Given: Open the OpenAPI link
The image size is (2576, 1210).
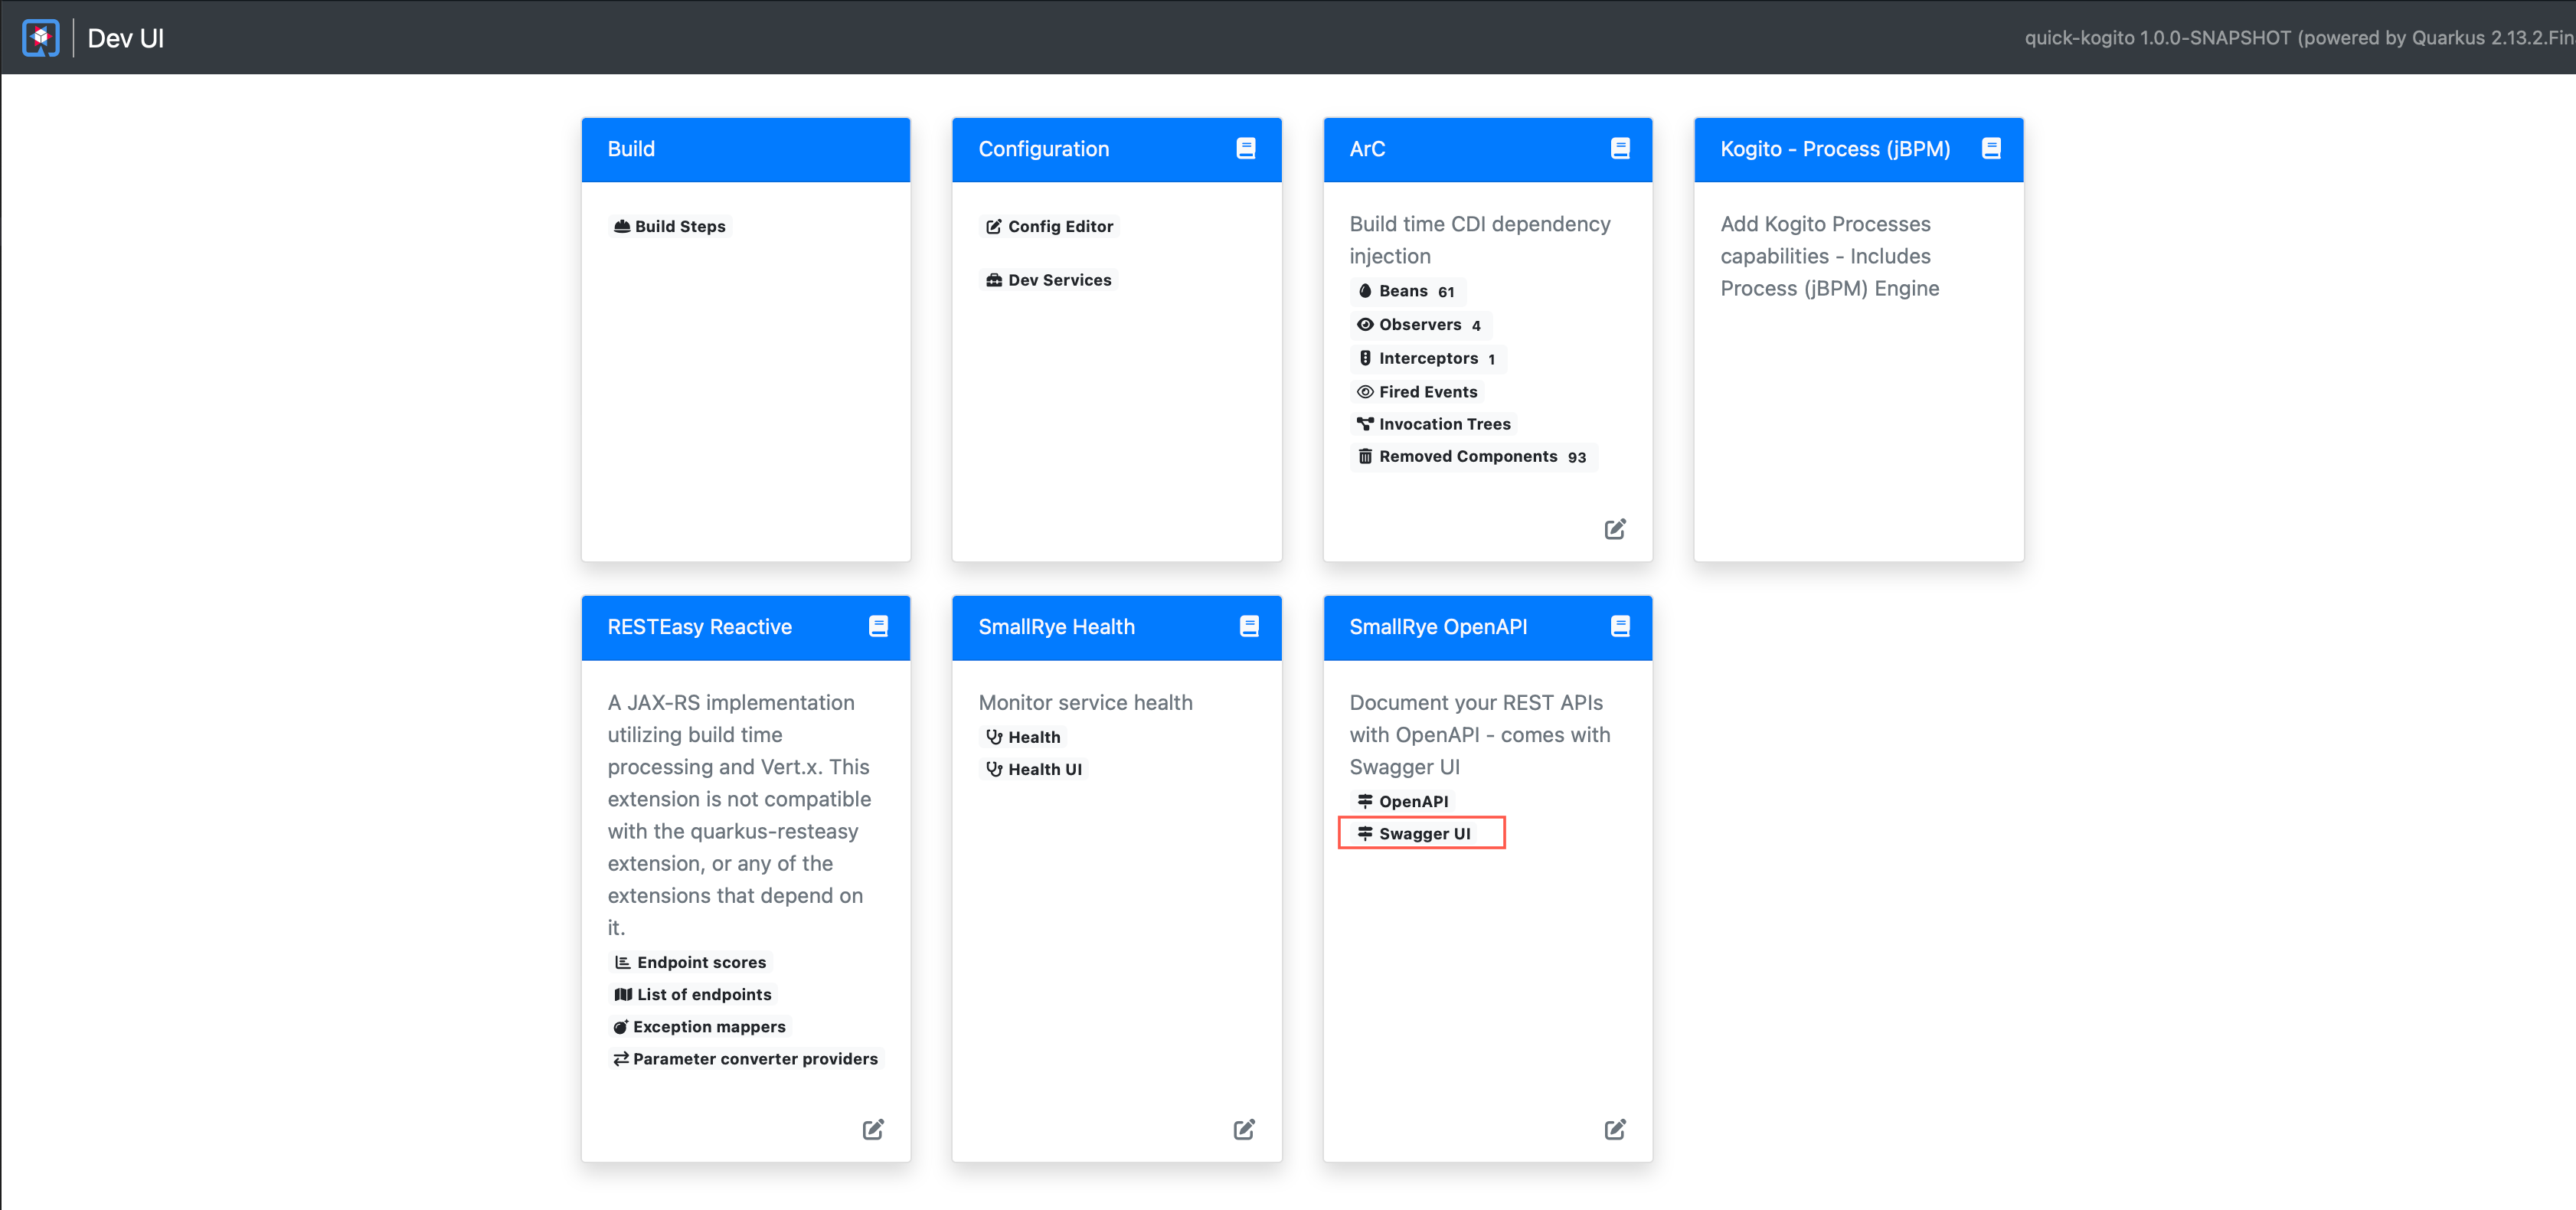Looking at the screenshot, I should (1402, 802).
